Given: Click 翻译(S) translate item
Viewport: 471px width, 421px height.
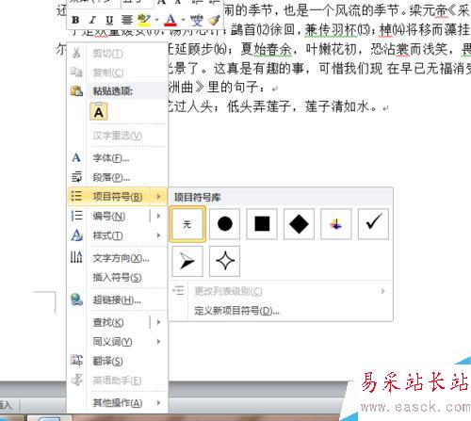Looking at the screenshot, I should tap(107, 361).
